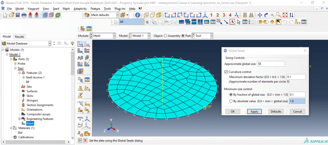Switch to the Results tab

20,37
